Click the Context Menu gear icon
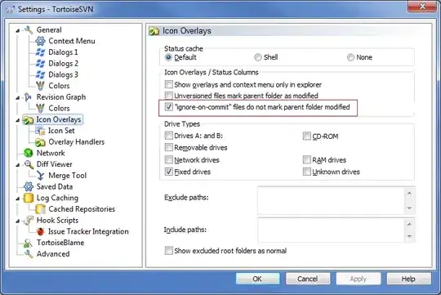Viewport: 441px width, 295px height. [x=40, y=41]
